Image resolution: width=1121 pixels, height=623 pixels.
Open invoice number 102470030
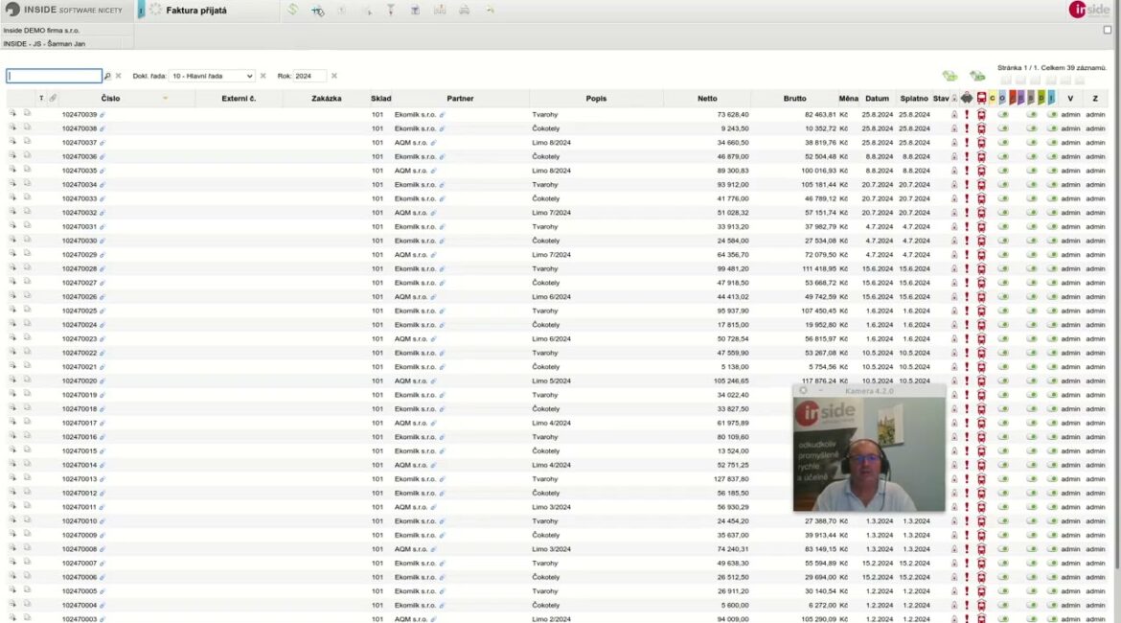[80, 241]
